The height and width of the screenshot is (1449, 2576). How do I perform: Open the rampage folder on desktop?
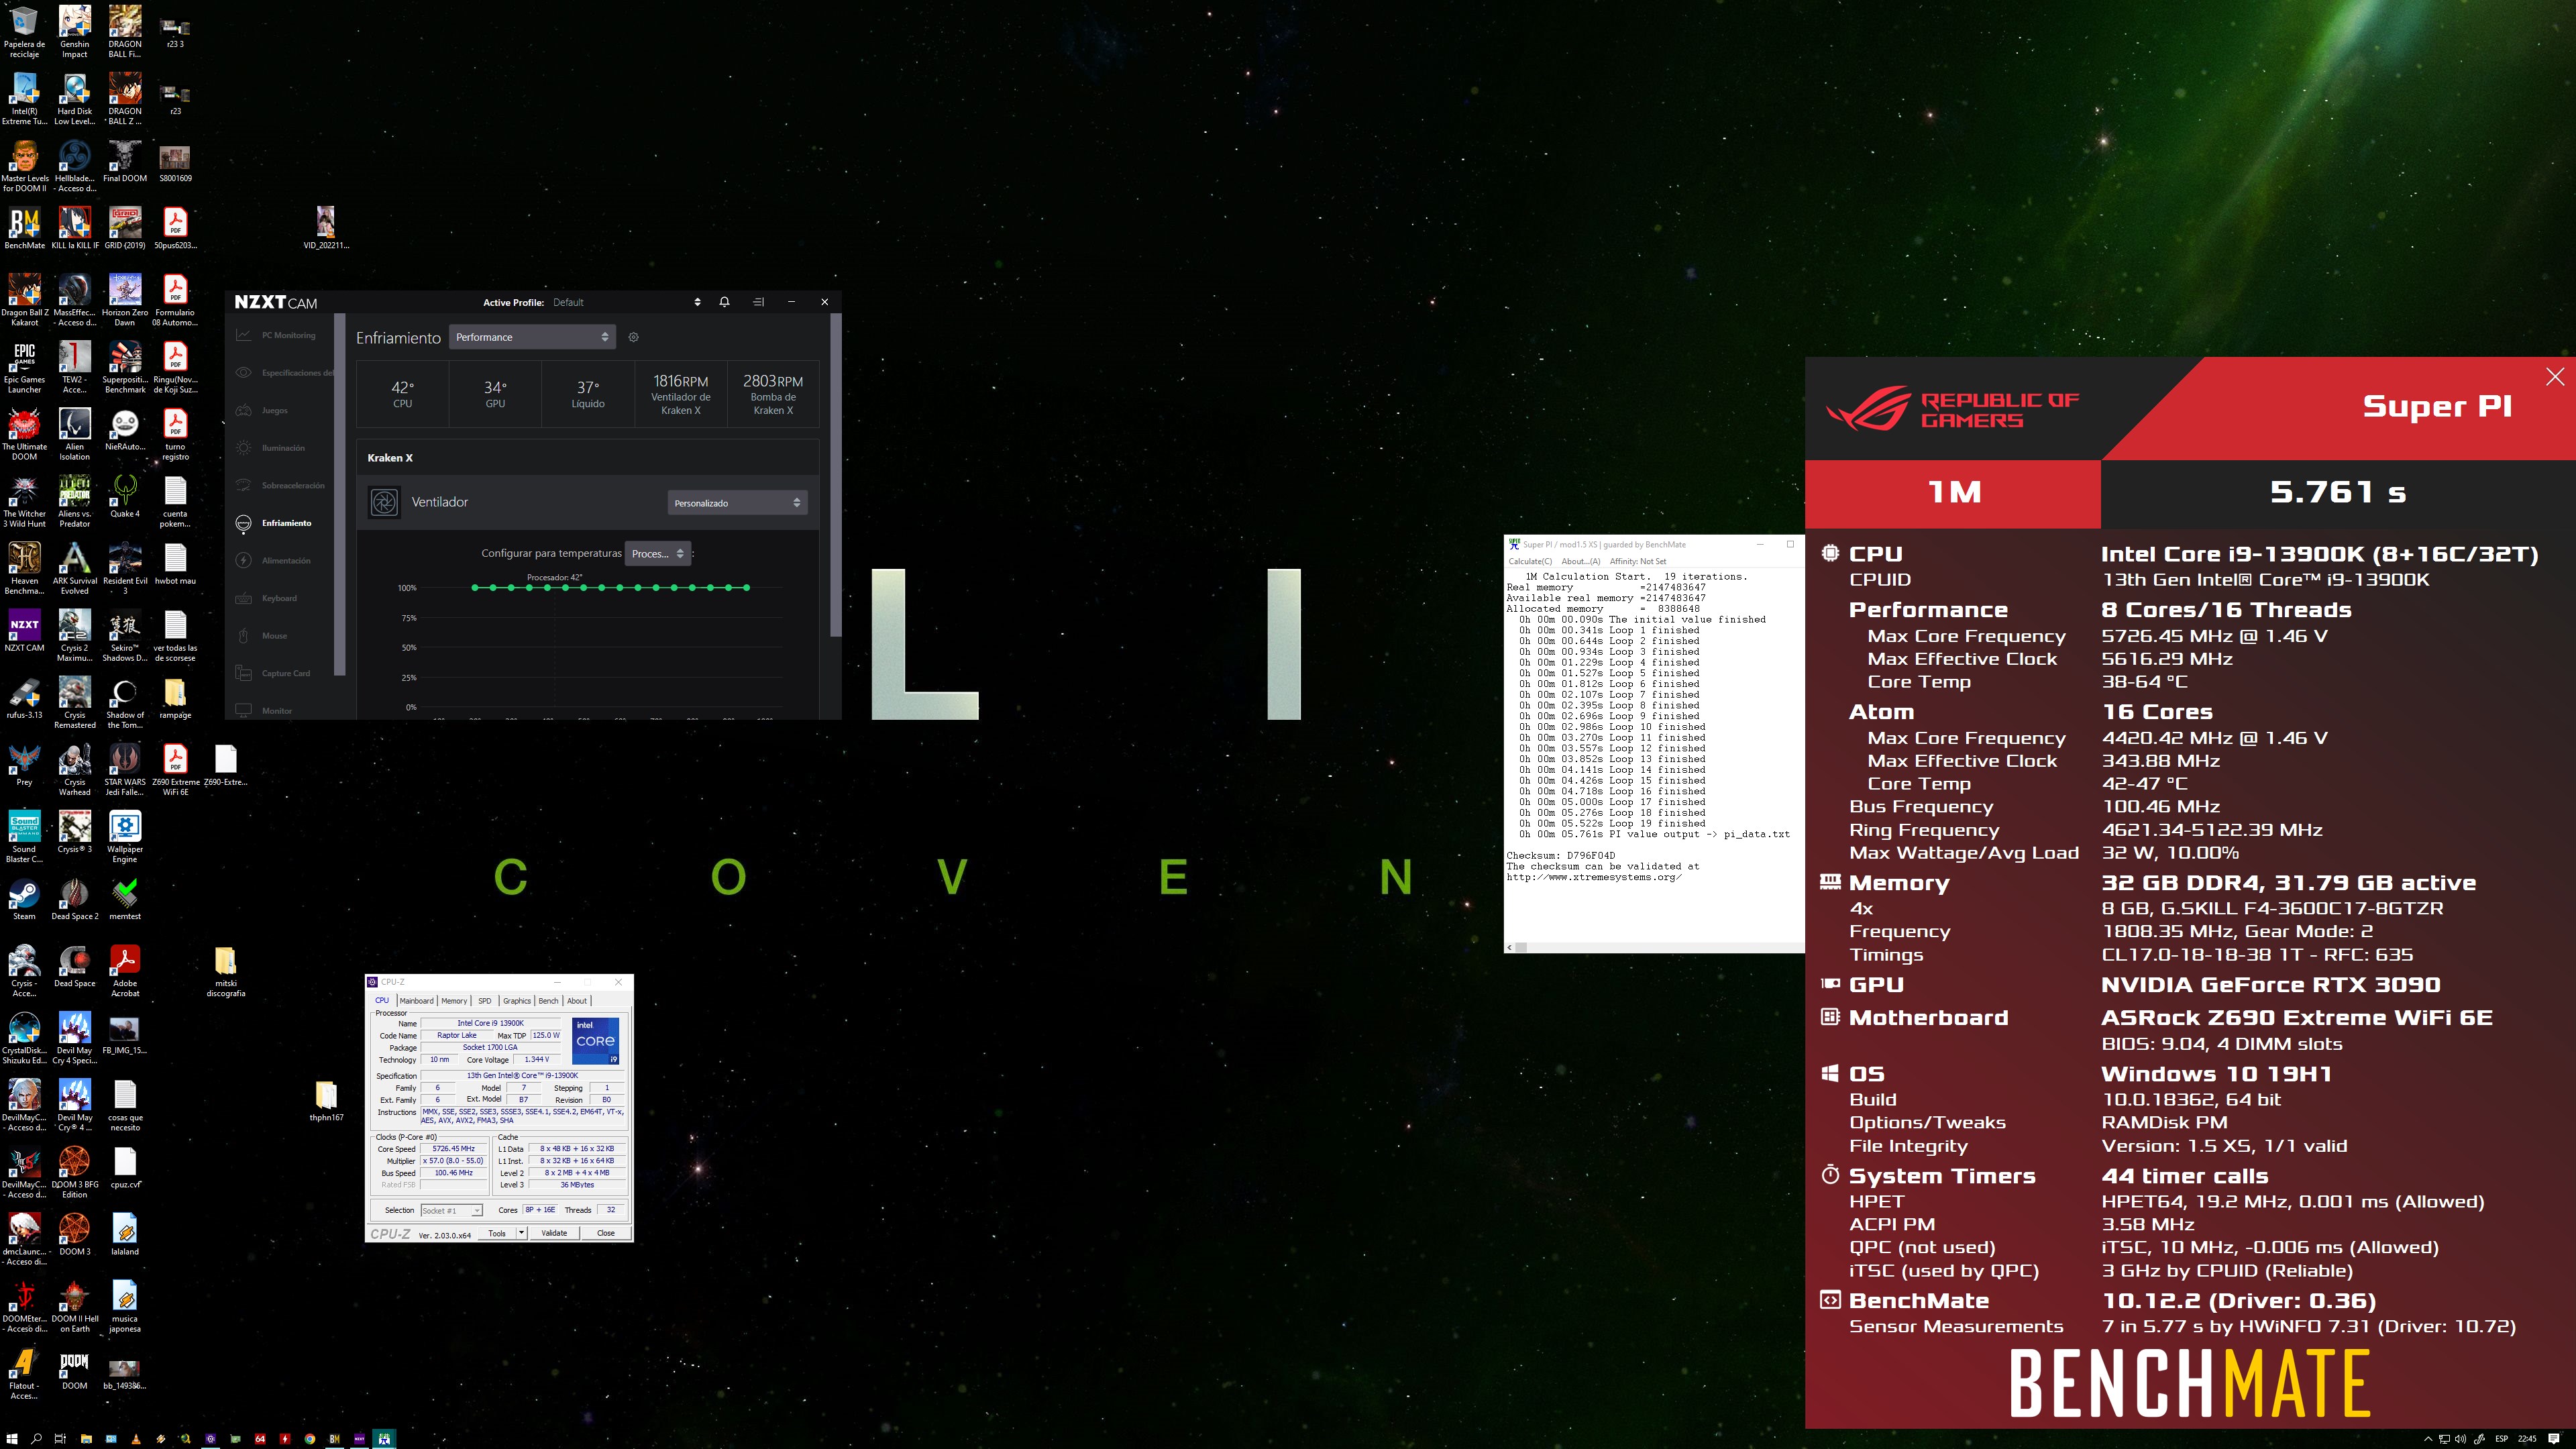tap(175, 697)
